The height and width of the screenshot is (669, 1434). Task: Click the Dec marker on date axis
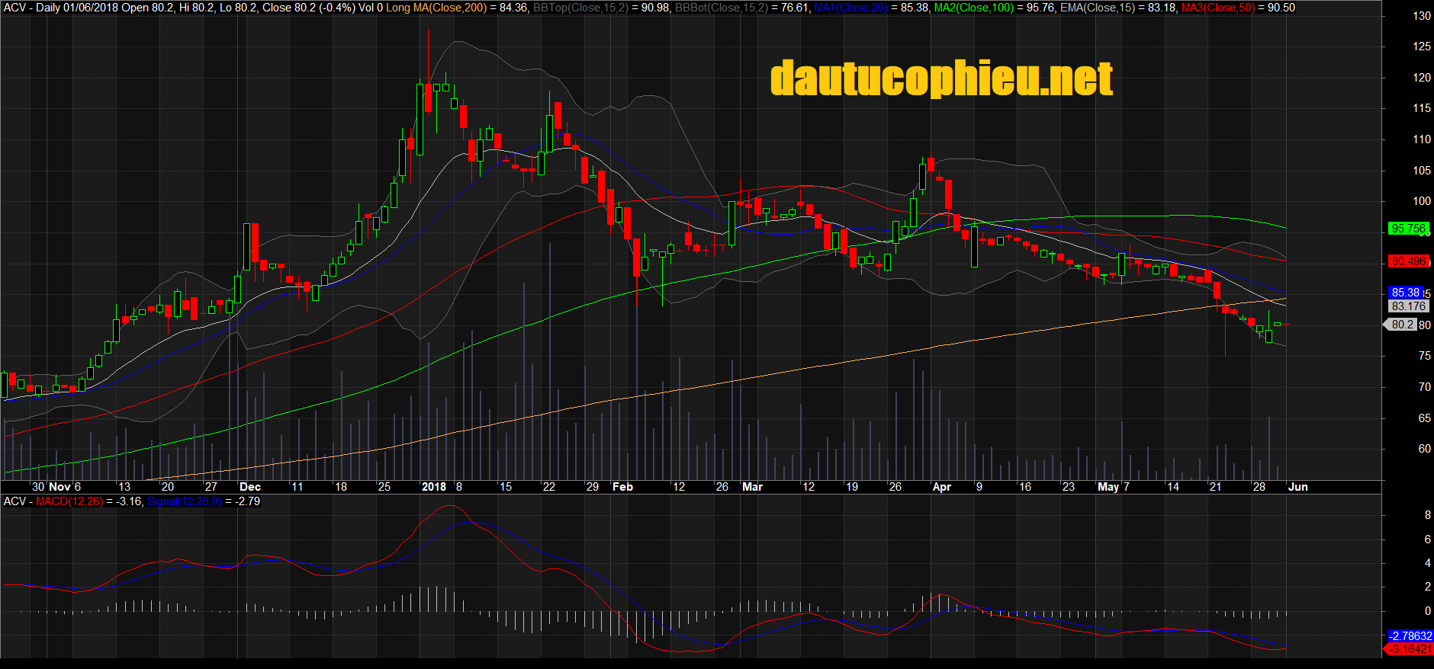point(249,487)
